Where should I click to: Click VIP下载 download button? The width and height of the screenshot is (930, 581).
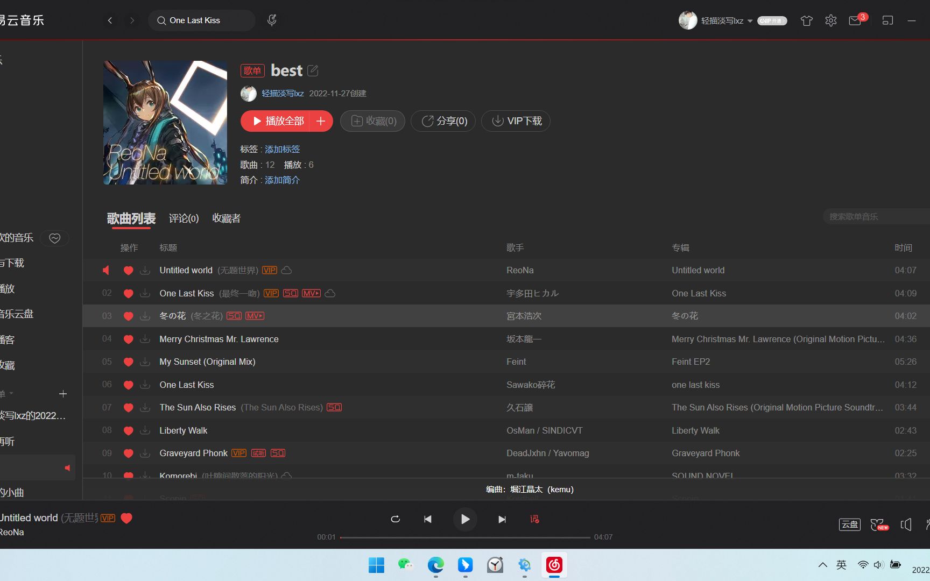[x=516, y=121]
